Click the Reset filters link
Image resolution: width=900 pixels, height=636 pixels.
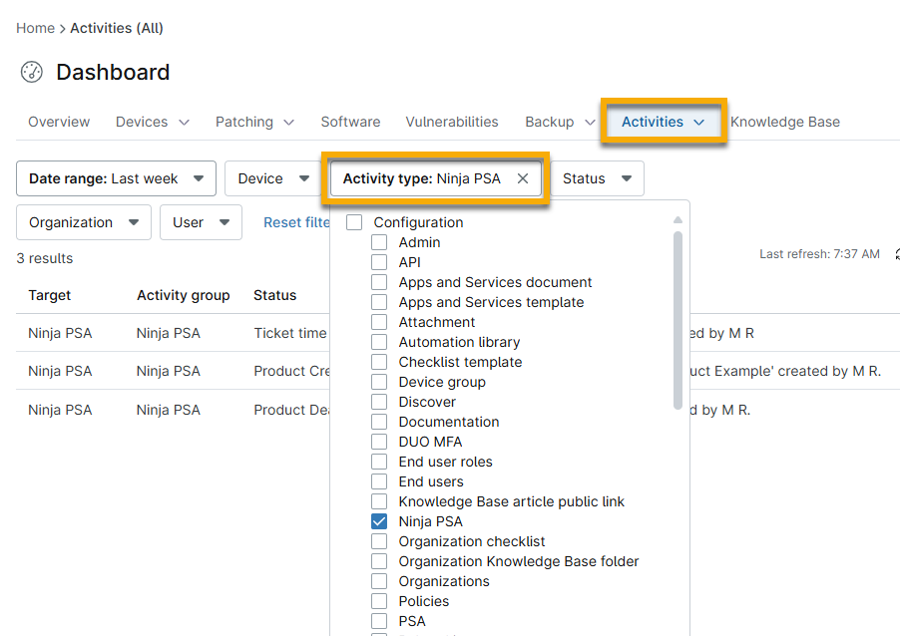click(x=296, y=222)
